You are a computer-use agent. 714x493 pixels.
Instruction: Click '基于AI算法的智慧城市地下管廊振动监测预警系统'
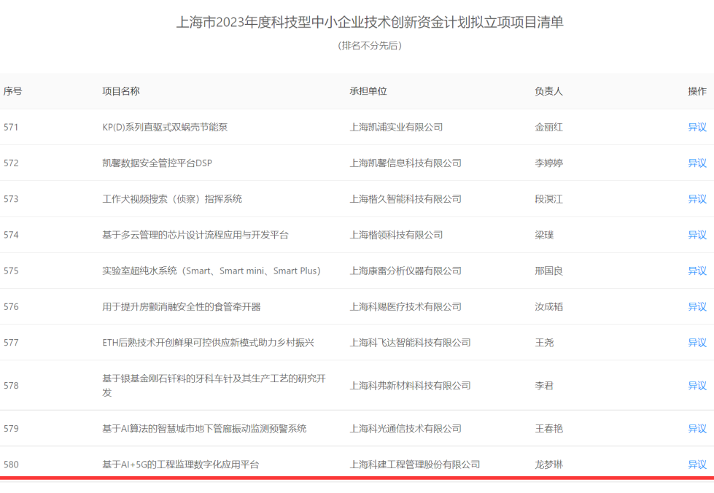pyautogui.click(x=204, y=428)
